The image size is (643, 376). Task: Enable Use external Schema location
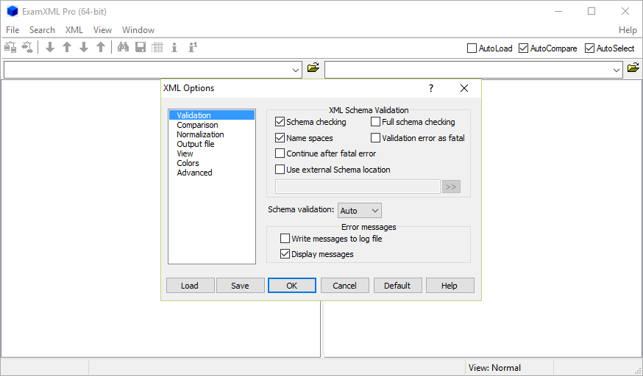pyautogui.click(x=280, y=170)
